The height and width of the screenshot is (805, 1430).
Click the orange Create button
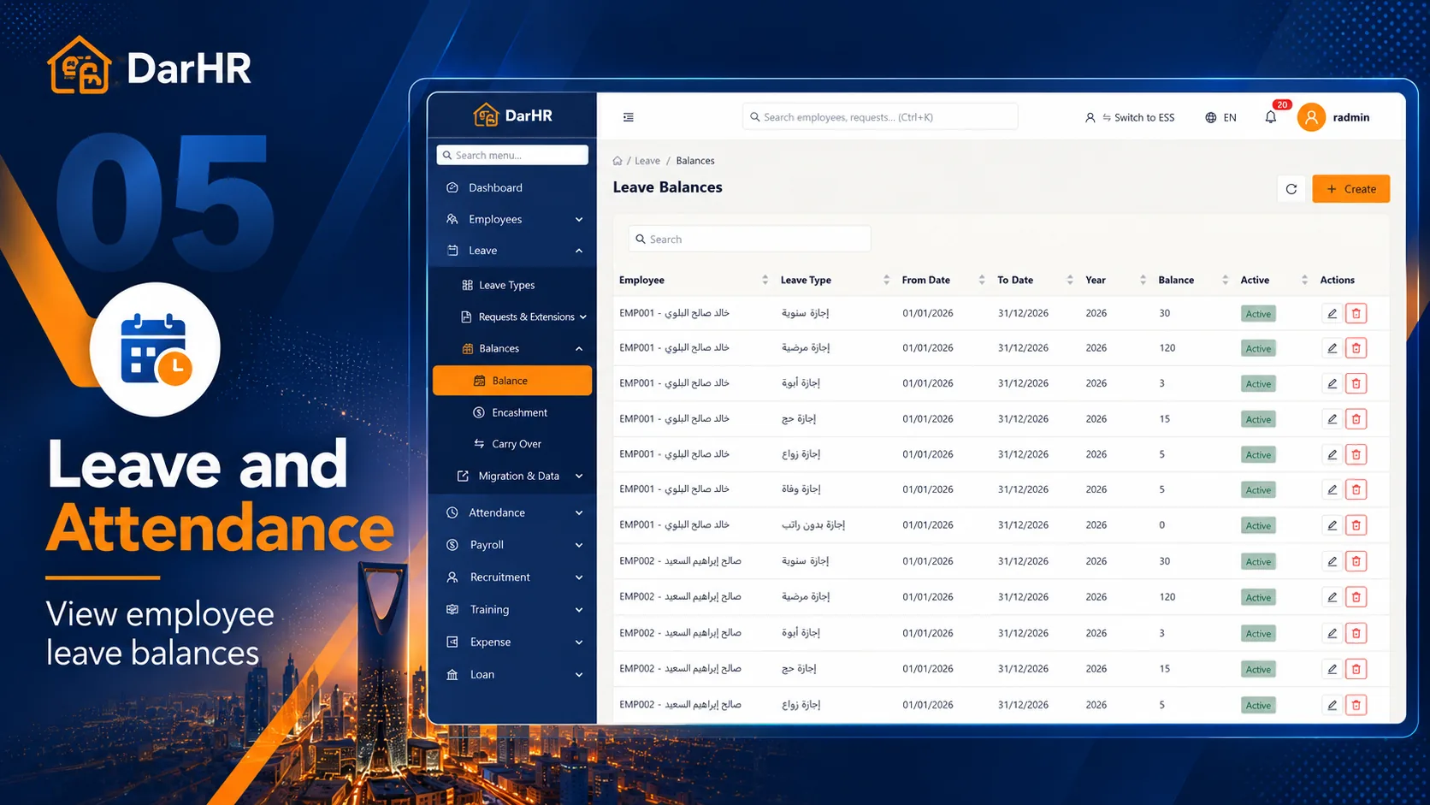1350,189
